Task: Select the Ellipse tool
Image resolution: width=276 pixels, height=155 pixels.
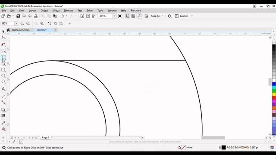Action: (3, 76)
